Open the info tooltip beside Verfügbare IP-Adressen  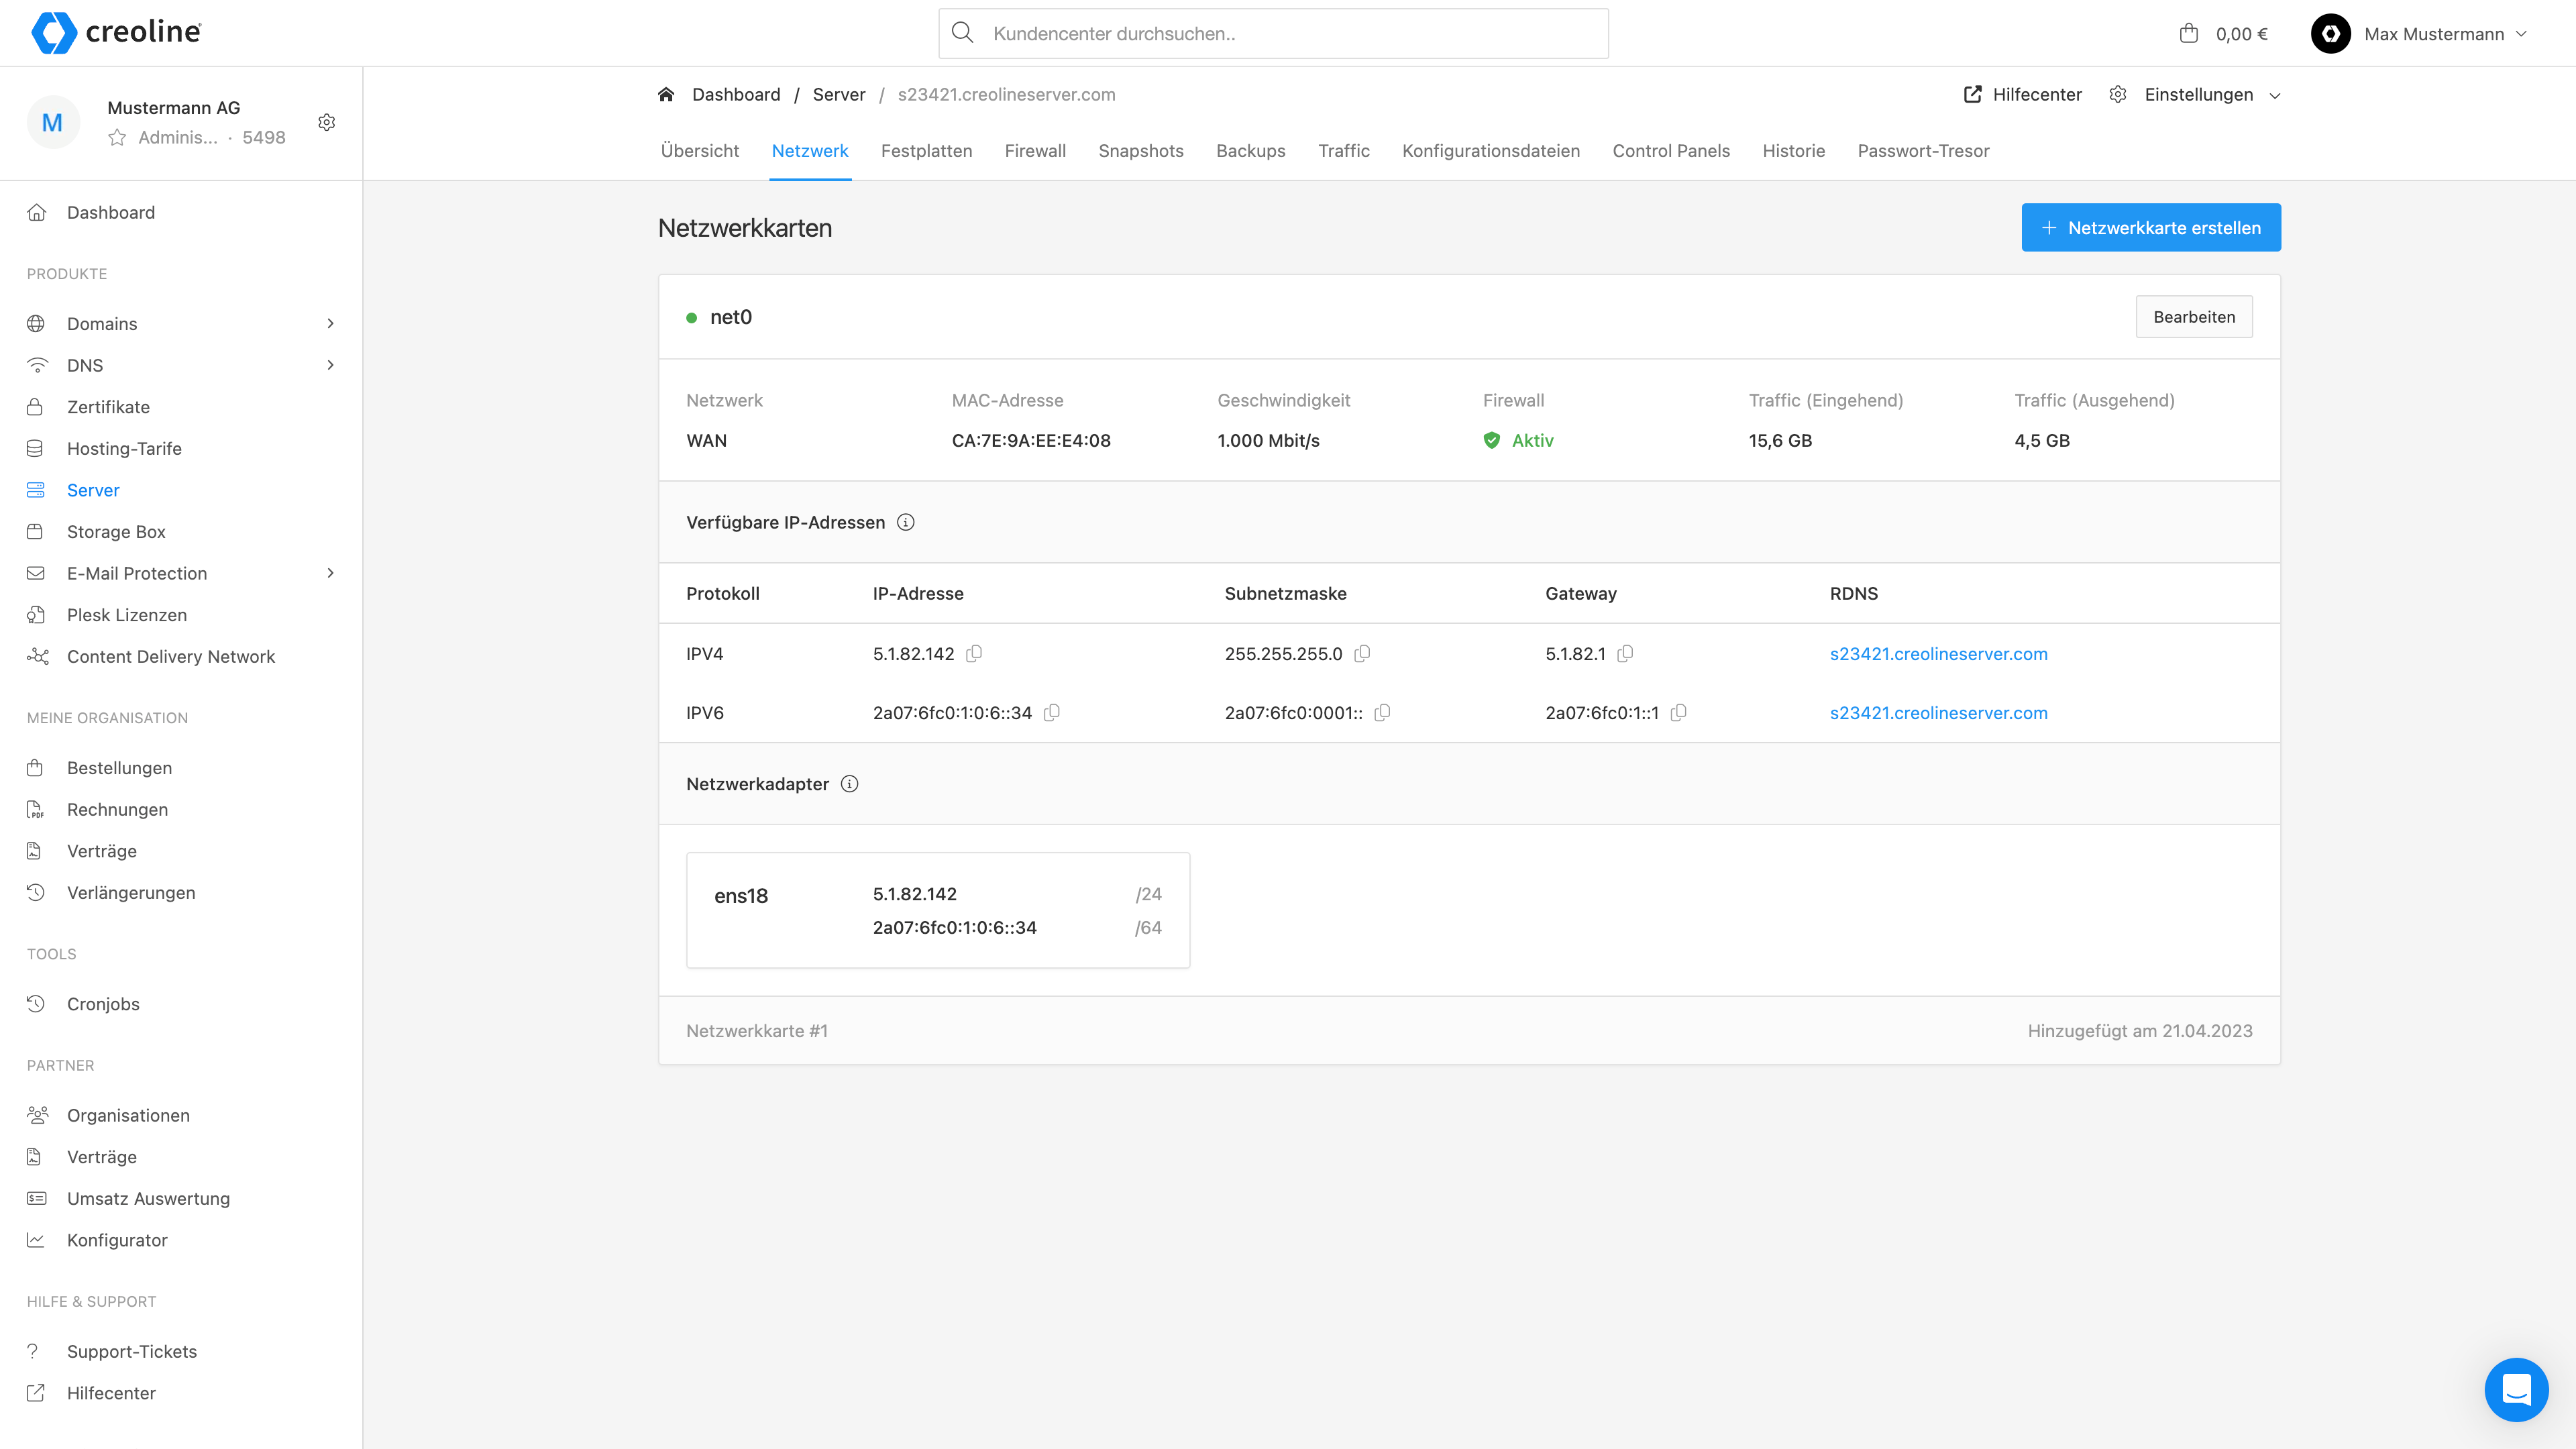(906, 521)
